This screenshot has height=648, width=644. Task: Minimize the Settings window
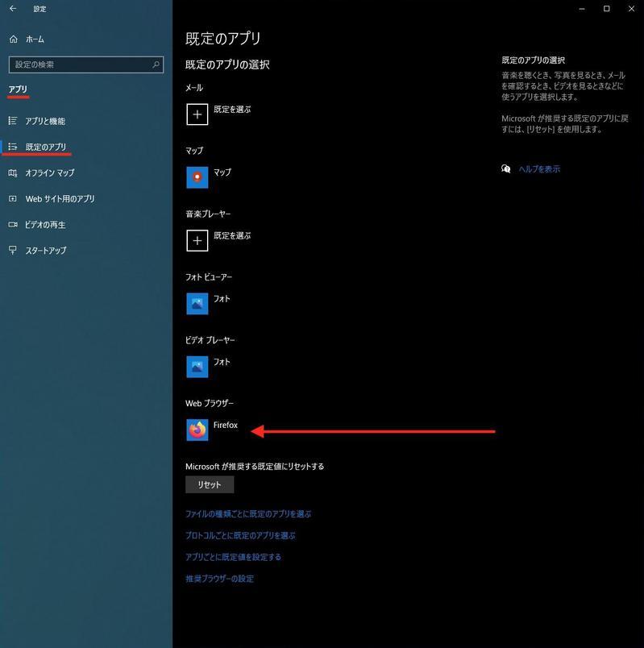[582, 9]
